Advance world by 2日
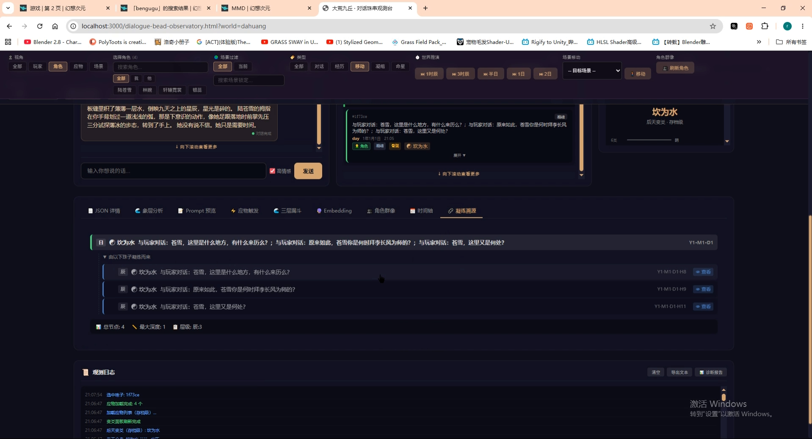 coord(545,74)
